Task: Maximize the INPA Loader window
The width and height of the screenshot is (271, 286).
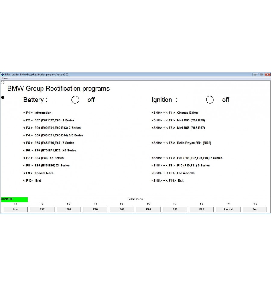Action: [261, 74]
